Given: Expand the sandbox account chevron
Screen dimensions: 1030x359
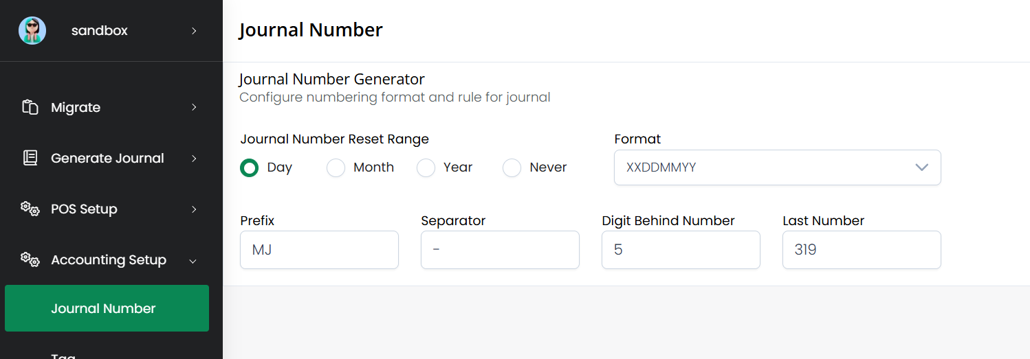Looking at the screenshot, I should tap(194, 31).
